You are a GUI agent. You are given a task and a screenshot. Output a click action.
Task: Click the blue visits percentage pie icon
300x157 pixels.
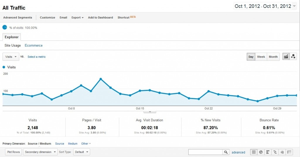5,27
